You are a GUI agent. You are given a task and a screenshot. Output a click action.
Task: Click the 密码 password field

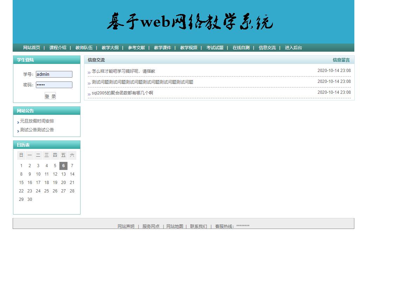click(x=54, y=85)
